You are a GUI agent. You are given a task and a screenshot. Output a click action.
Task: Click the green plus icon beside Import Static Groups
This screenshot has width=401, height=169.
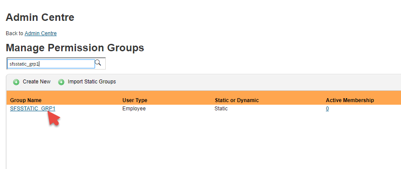pyautogui.click(x=61, y=82)
